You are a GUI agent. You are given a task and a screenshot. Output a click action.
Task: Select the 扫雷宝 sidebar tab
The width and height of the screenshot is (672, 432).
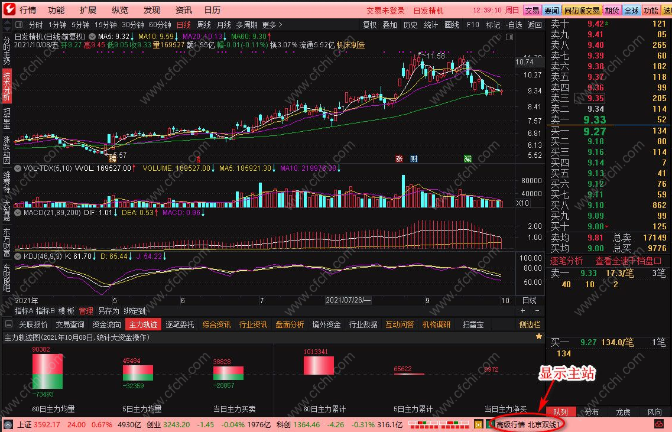(7, 118)
